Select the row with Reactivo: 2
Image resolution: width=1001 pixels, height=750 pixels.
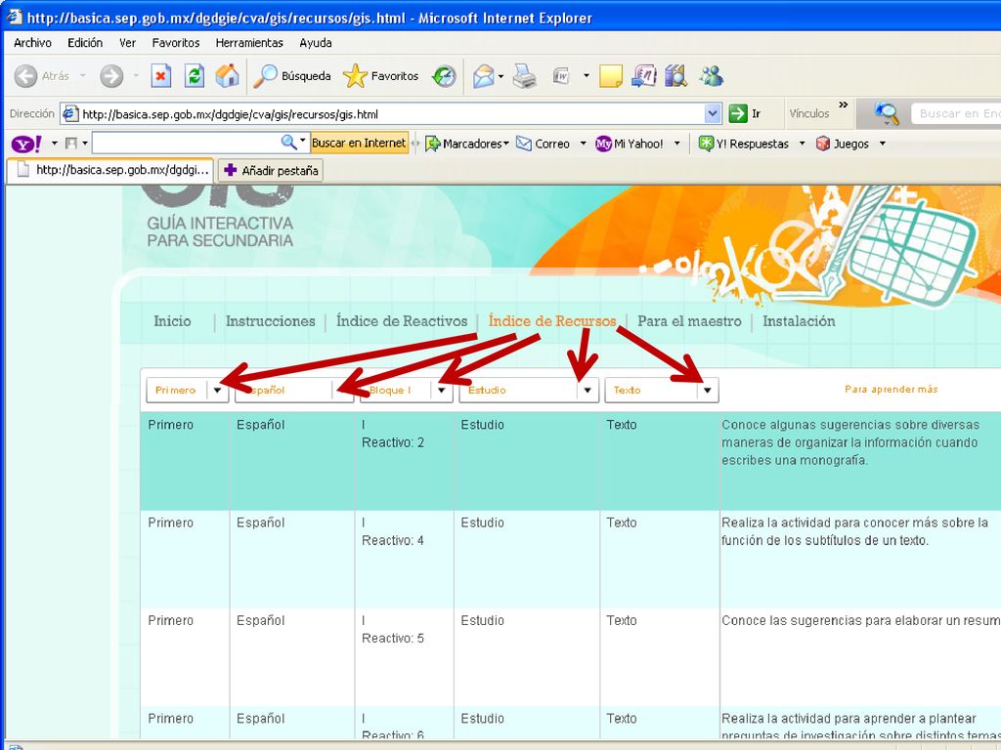(x=570, y=461)
